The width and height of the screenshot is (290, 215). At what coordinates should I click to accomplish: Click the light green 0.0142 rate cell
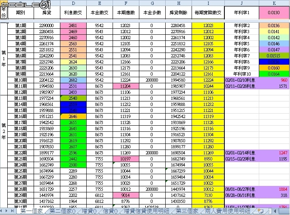coord(274,38)
